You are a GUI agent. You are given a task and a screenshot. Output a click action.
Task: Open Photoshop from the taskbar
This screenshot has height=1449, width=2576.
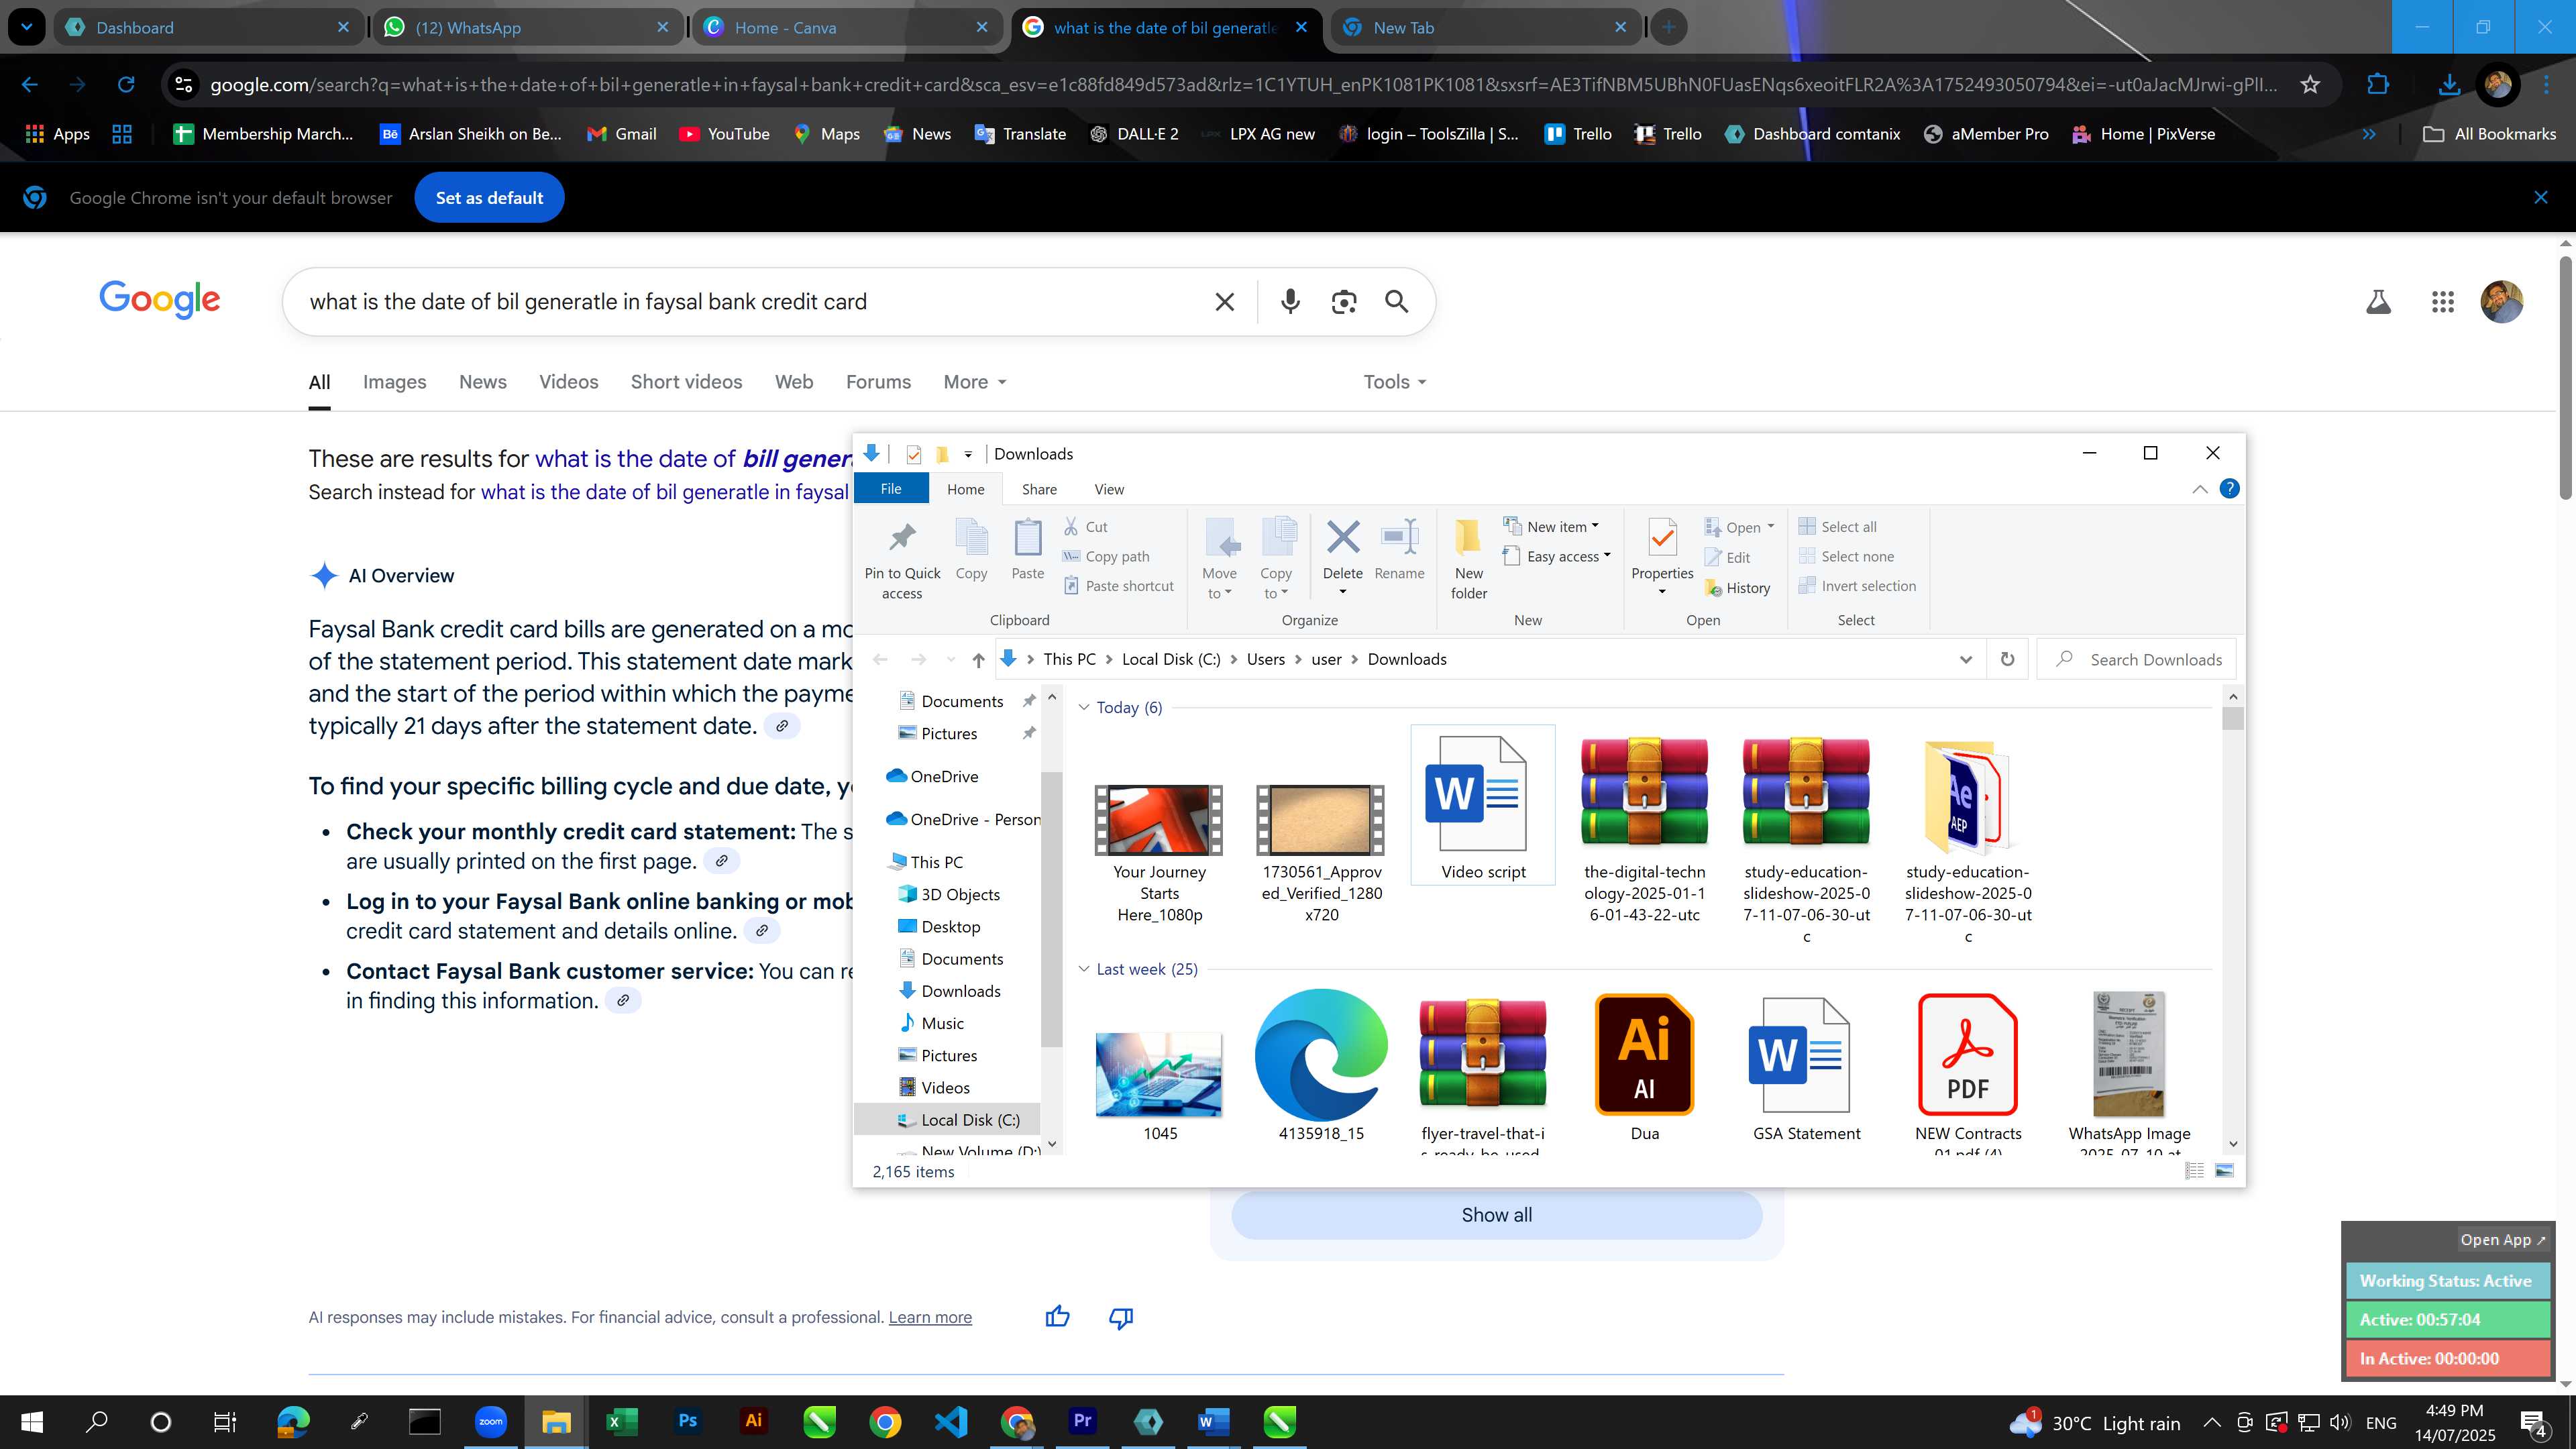click(x=687, y=1421)
